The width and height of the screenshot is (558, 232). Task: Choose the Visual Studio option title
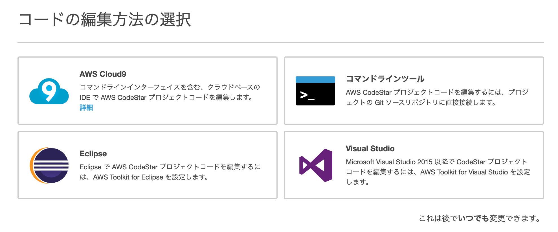[x=370, y=148]
